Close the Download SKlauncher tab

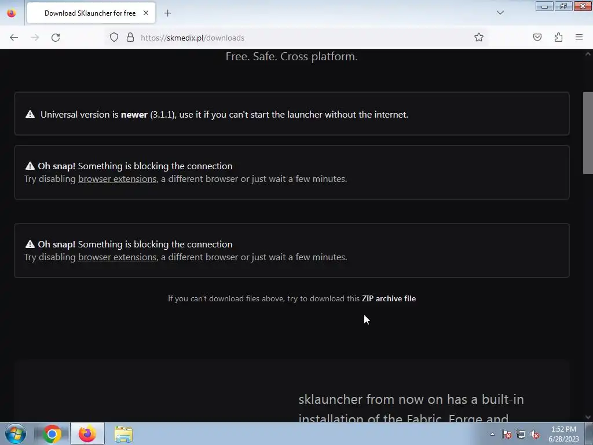point(145,13)
